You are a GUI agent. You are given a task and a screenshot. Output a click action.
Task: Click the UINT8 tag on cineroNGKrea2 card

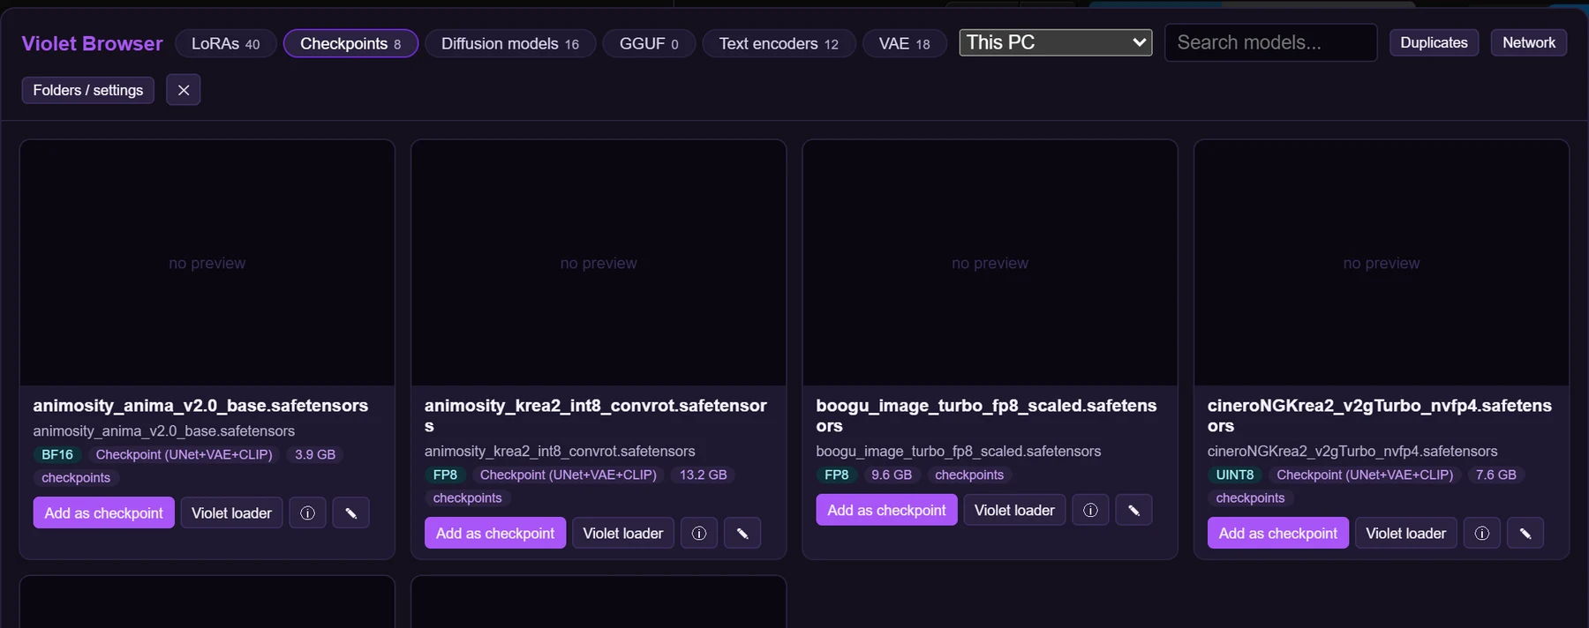click(1235, 475)
